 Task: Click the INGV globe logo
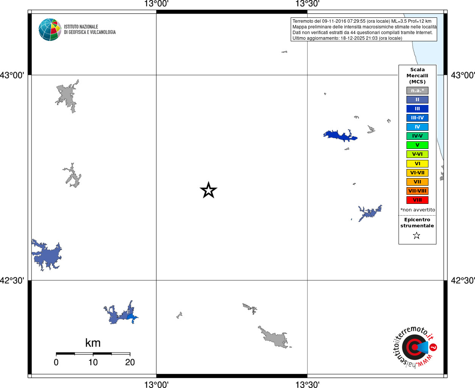tap(50, 30)
